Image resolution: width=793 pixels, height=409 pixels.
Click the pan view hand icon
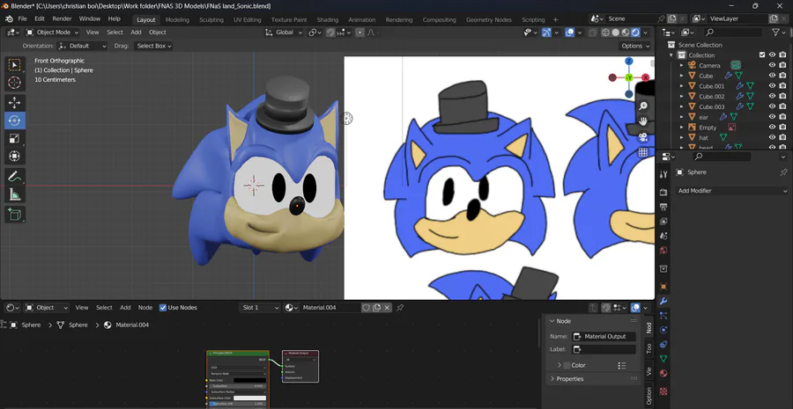(x=643, y=121)
